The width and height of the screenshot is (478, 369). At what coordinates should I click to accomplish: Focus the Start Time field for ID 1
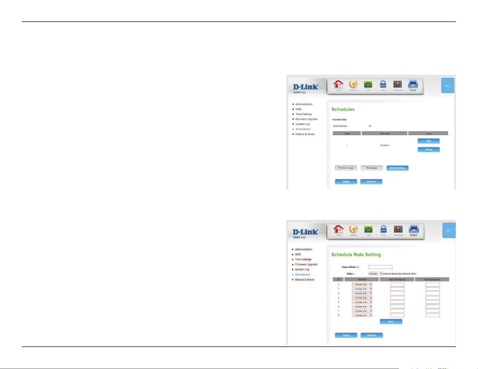pos(397,284)
